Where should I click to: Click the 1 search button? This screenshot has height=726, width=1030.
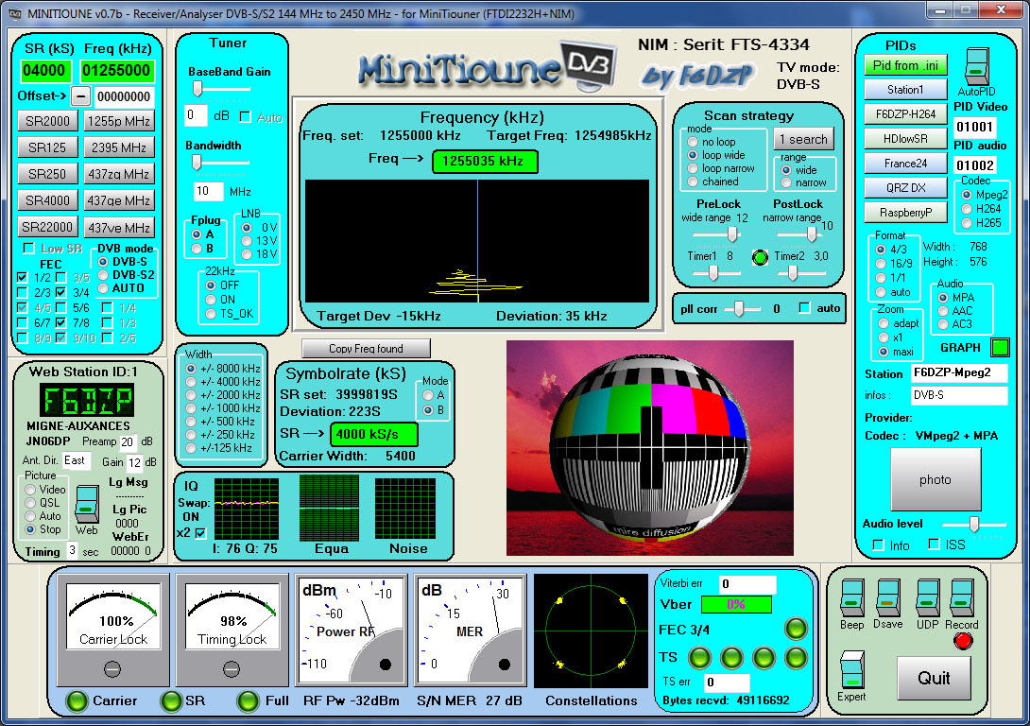[x=804, y=139]
